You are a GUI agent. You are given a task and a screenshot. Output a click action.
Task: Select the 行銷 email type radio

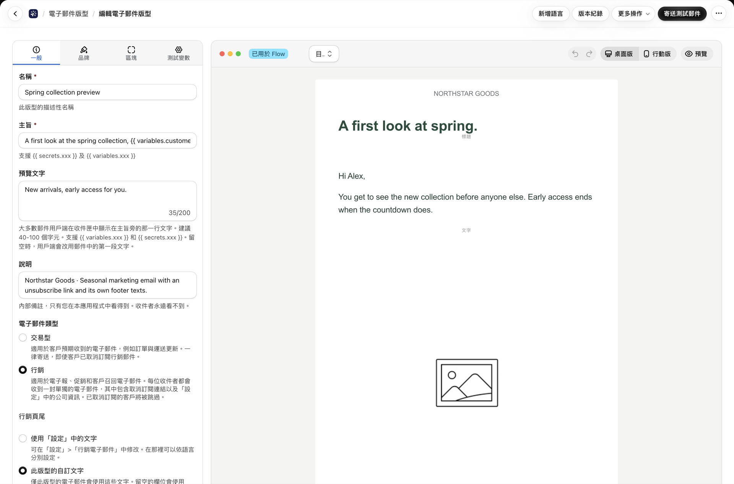point(23,370)
